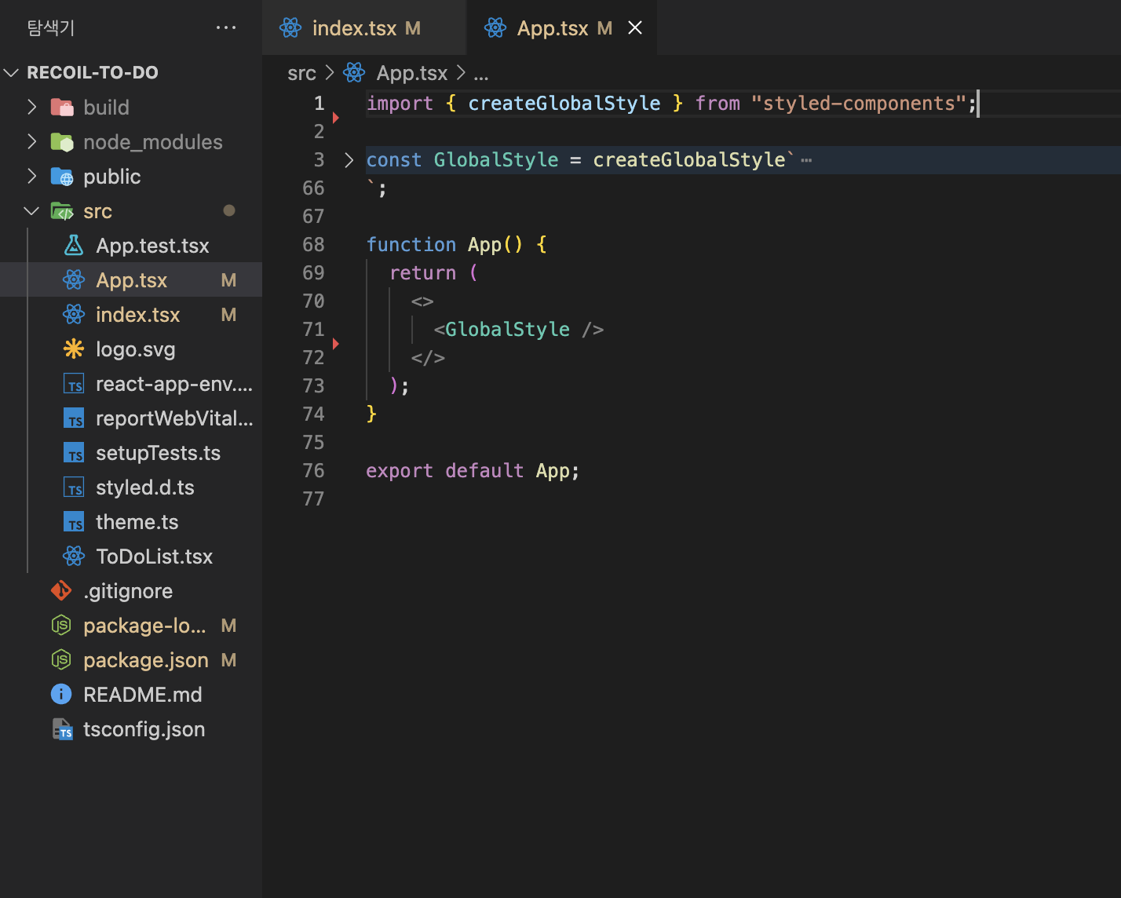Click the src breadcrumb link

tap(301, 73)
